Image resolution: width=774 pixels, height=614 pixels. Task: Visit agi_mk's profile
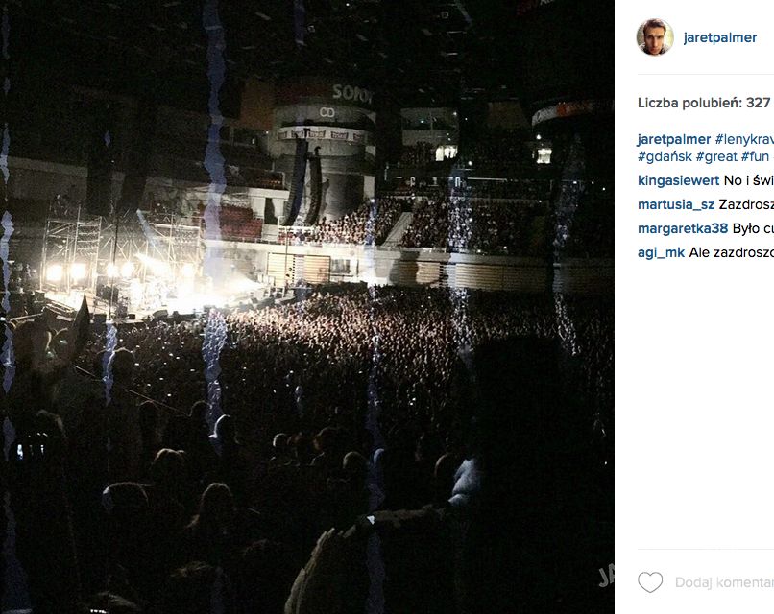tap(661, 252)
